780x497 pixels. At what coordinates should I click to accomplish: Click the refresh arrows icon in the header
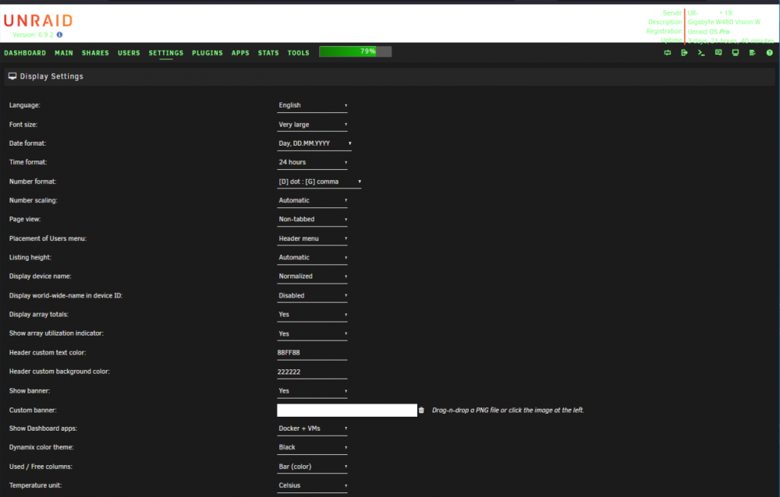[668, 53]
